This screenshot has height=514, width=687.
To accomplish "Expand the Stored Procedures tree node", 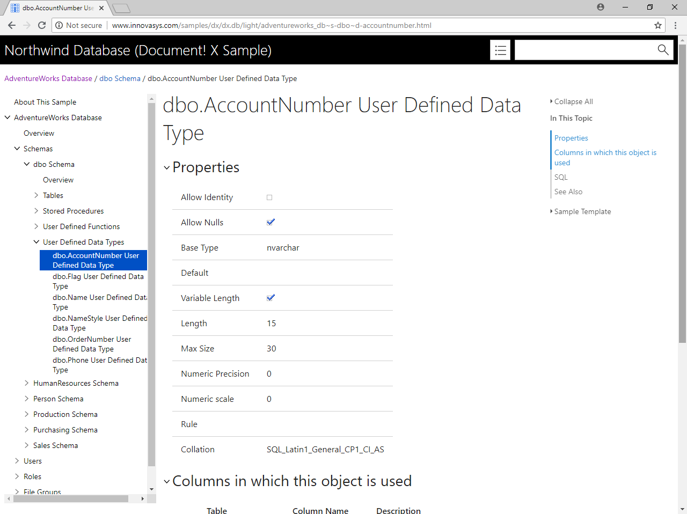I will [x=36, y=211].
